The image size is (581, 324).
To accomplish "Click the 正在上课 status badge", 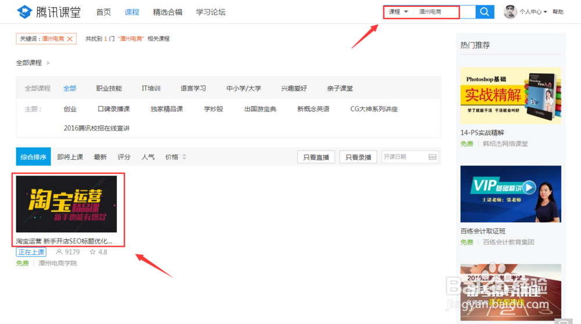I will 31,252.
